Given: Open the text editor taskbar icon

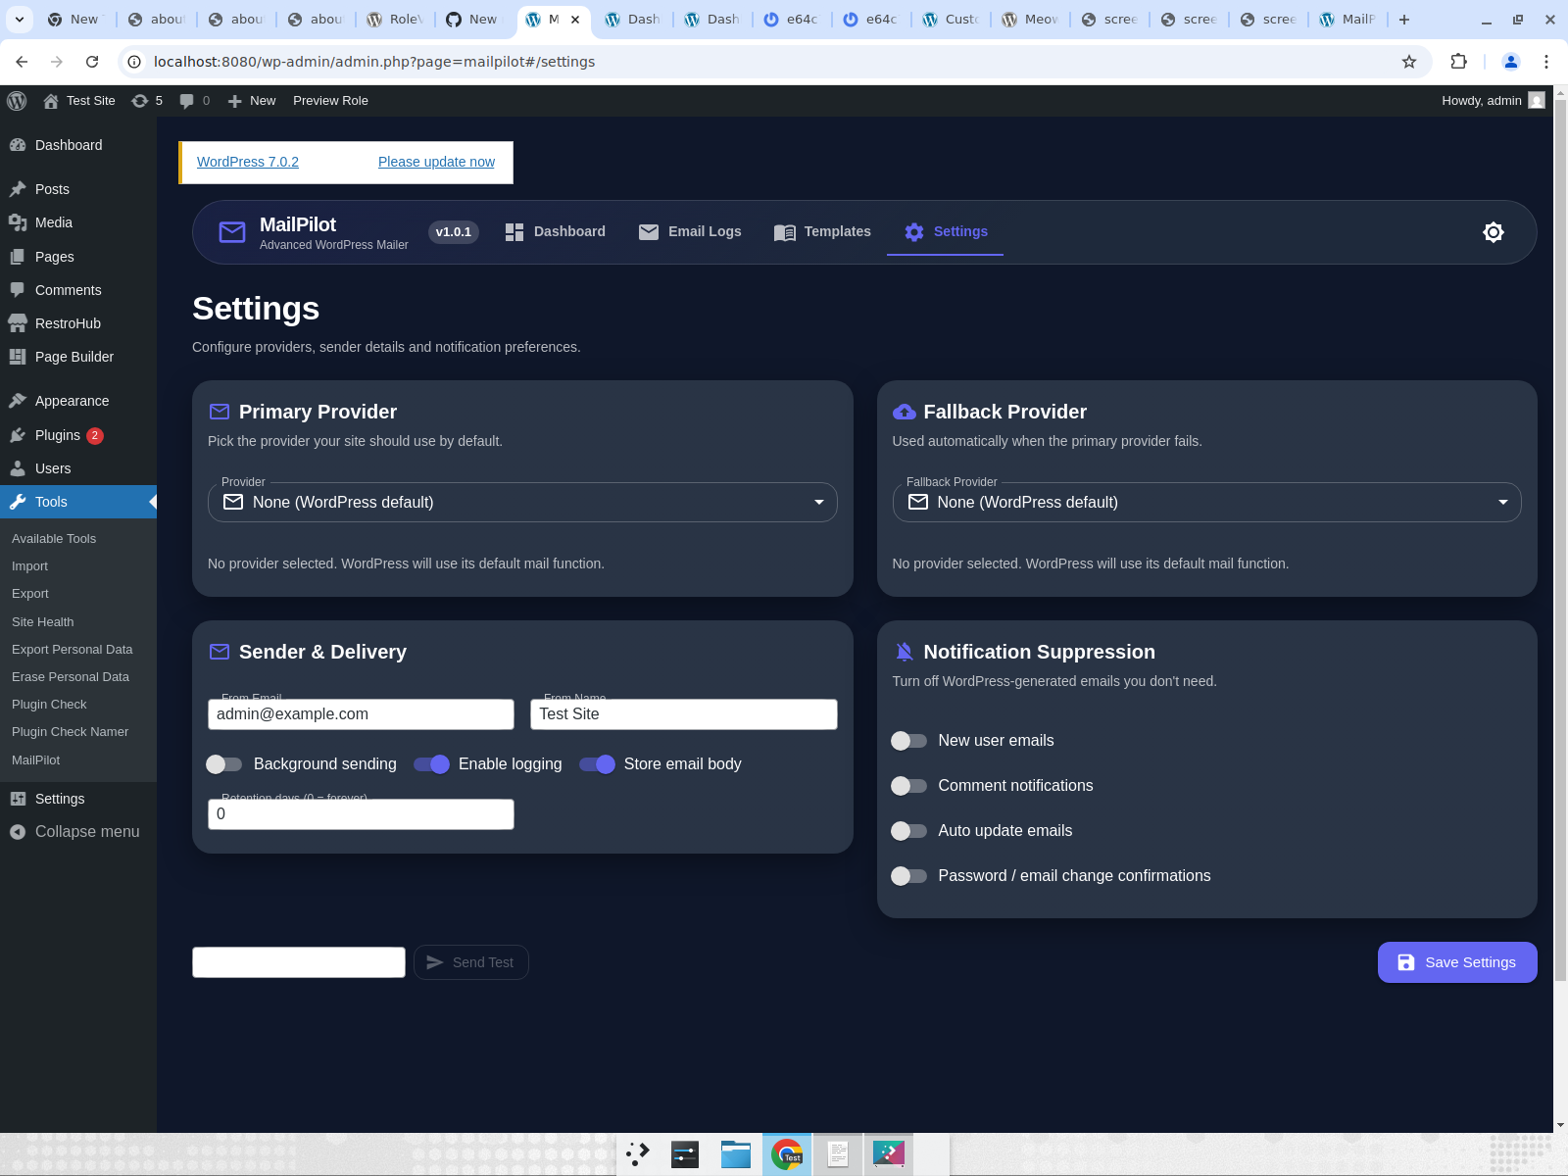Looking at the screenshot, I should 838,1154.
